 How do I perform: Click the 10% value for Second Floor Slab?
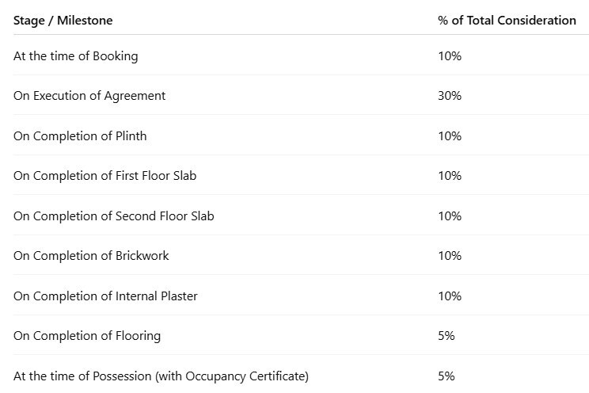point(450,216)
